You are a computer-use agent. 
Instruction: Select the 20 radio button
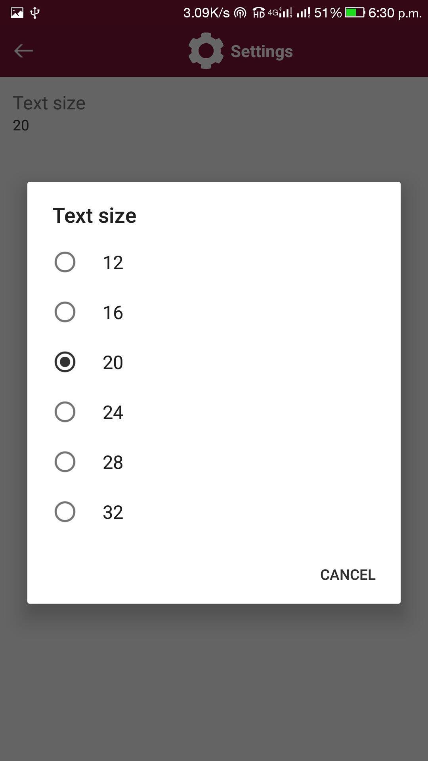65,362
